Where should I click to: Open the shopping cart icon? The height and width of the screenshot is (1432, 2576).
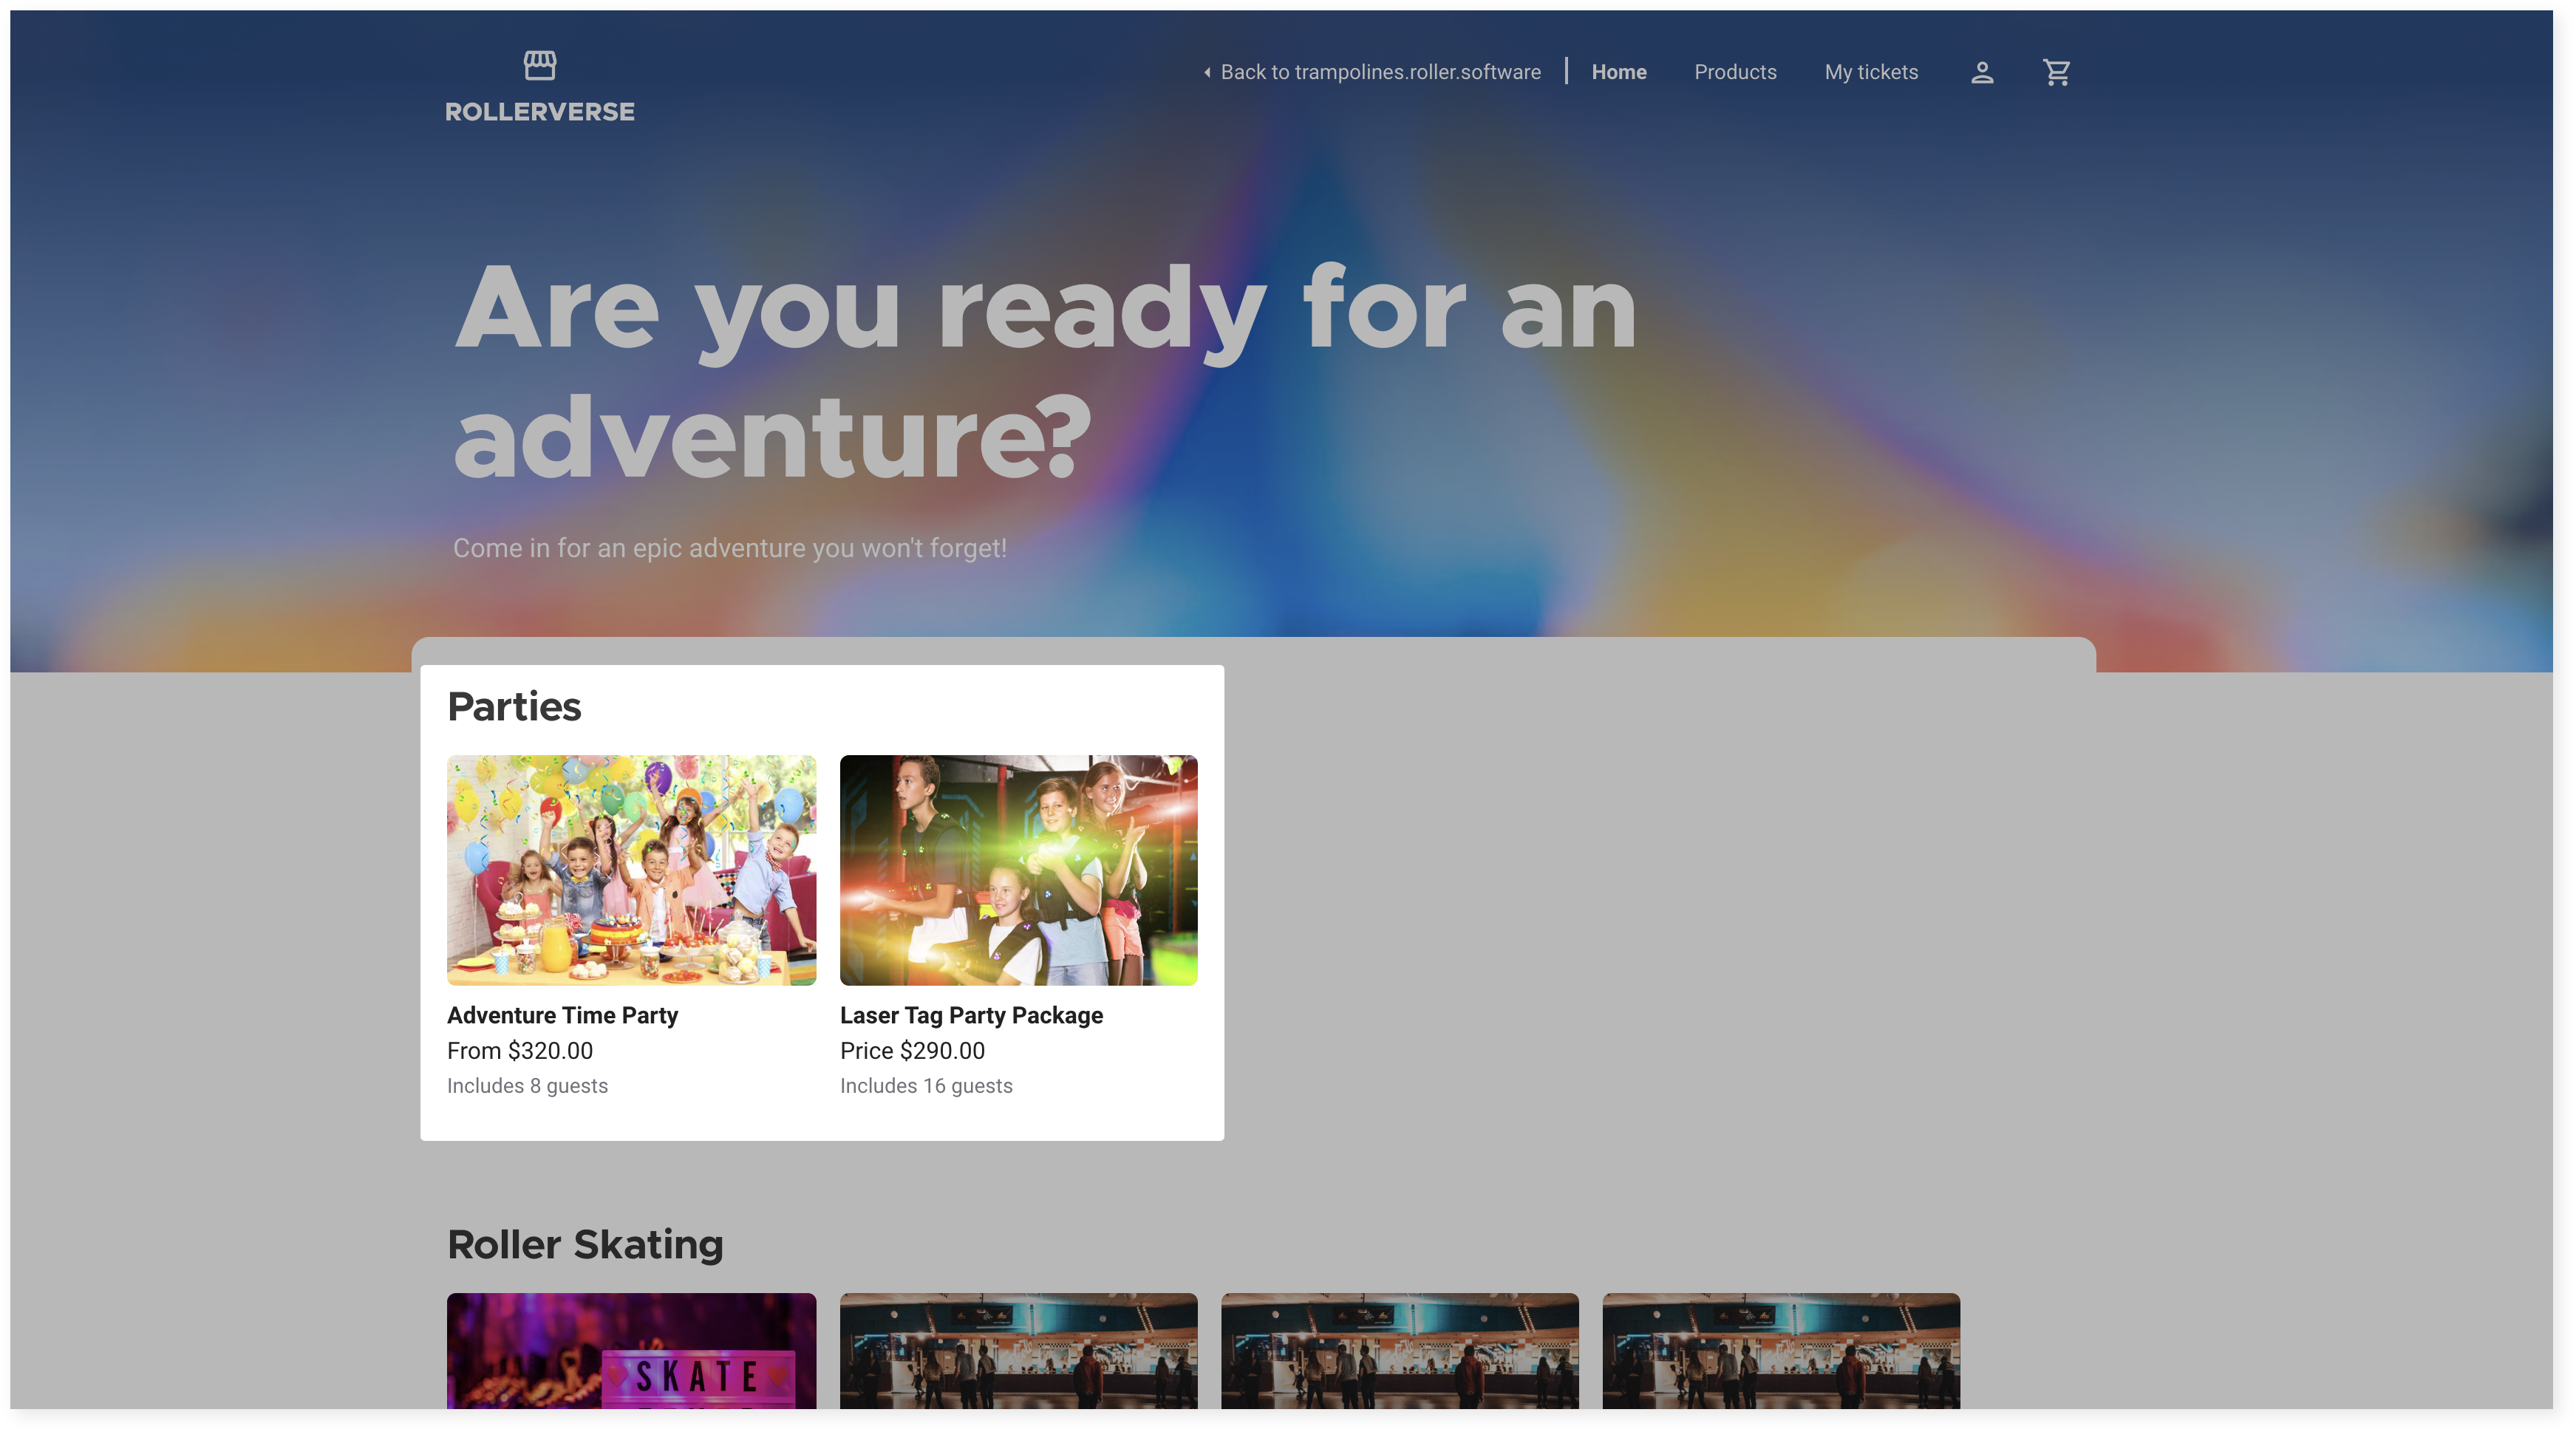(2056, 72)
